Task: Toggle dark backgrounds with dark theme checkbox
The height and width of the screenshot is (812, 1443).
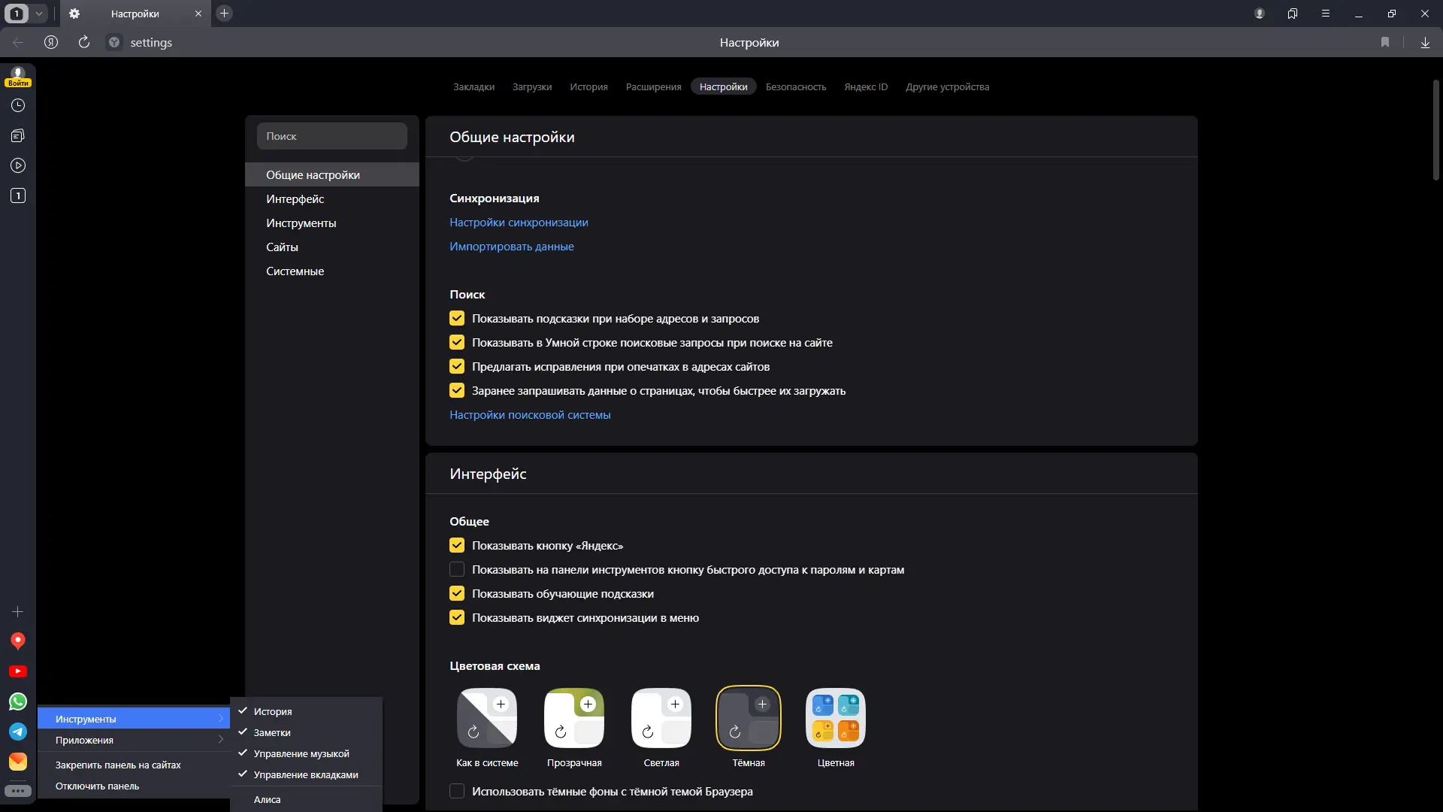Action: (457, 791)
